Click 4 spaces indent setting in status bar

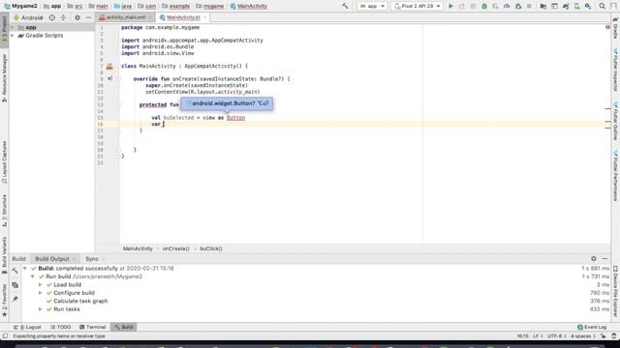click(583, 336)
